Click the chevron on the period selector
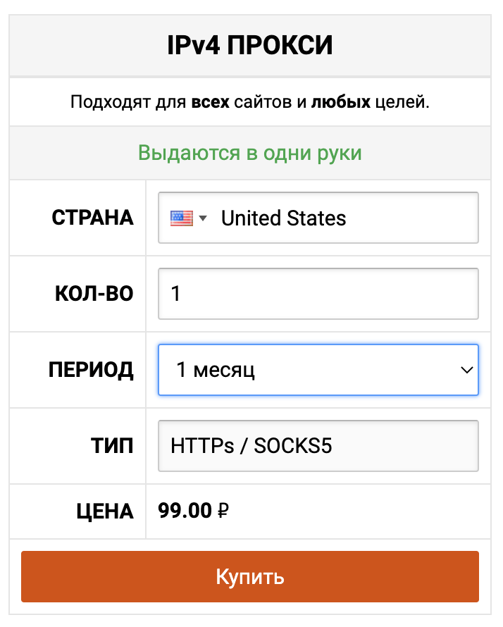The image size is (503, 627). point(466,369)
